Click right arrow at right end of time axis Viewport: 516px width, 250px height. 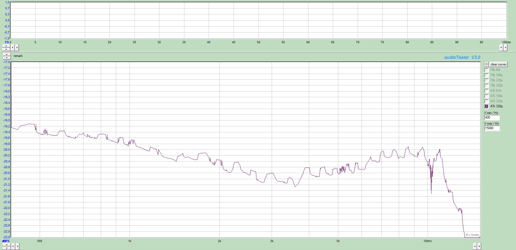[x=506, y=48]
